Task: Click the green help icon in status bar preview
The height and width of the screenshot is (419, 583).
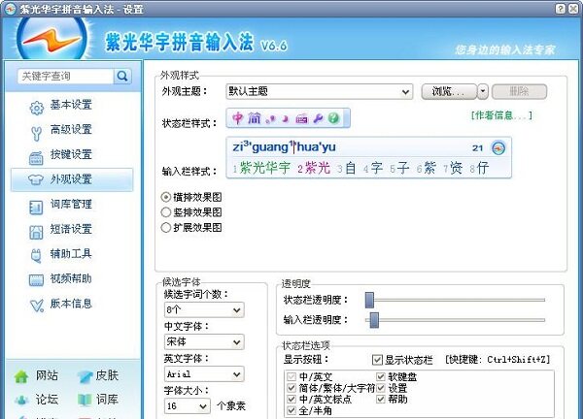Action: click(x=333, y=118)
